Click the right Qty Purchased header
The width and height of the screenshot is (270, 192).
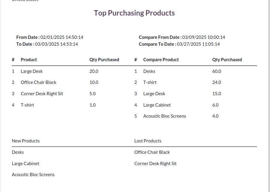(227, 60)
